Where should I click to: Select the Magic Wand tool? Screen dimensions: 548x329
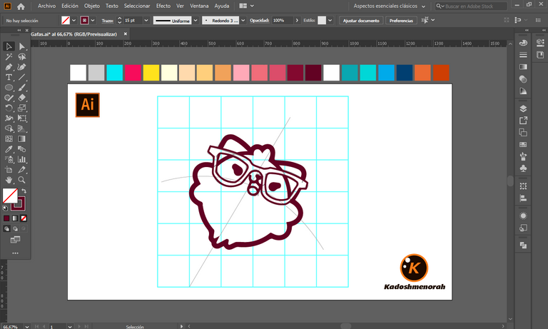(9, 56)
